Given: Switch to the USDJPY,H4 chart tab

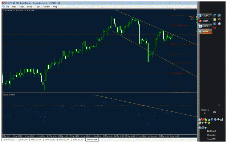Looking at the screenshot, I should click(x=23, y=139).
